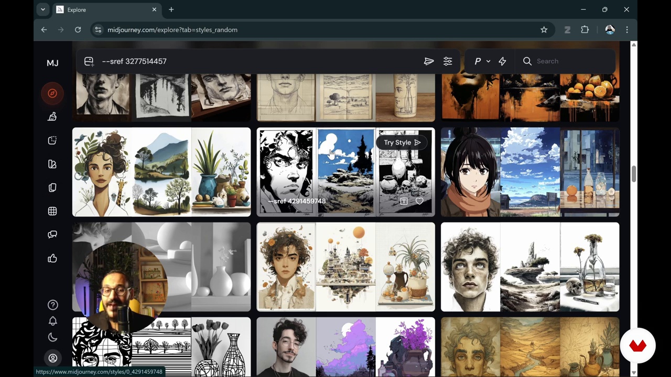This screenshot has height=377, width=671.
Task: Click the scrollbar down arrow
Action: tap(634, 373)
